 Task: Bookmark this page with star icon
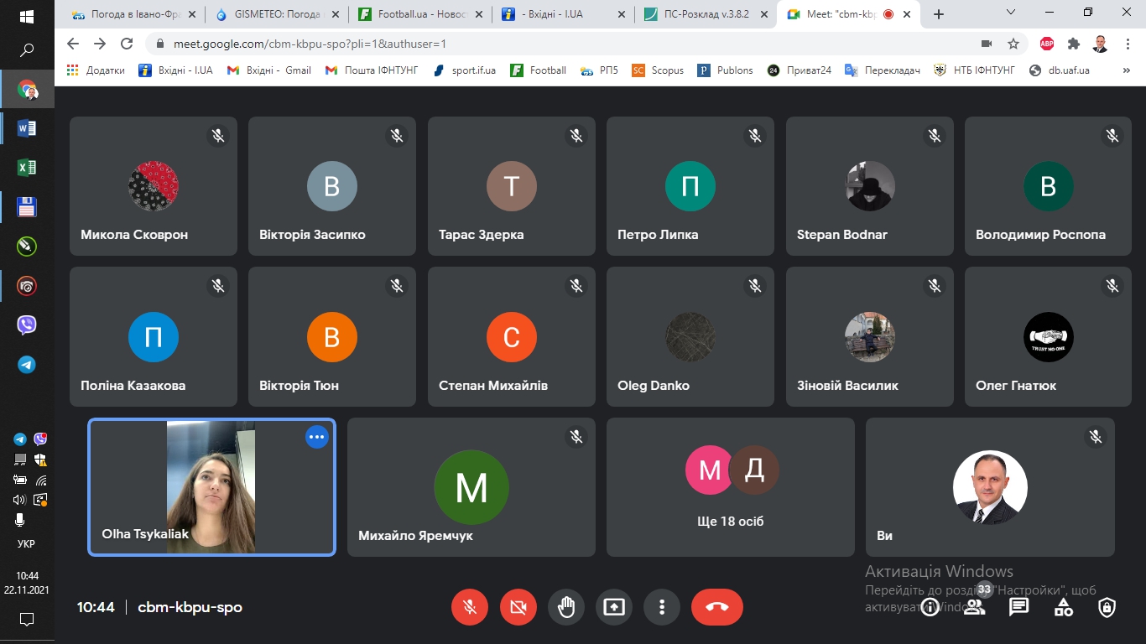(x=1013, y=44)
